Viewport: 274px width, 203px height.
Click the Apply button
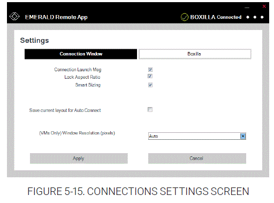coord(79,159)
